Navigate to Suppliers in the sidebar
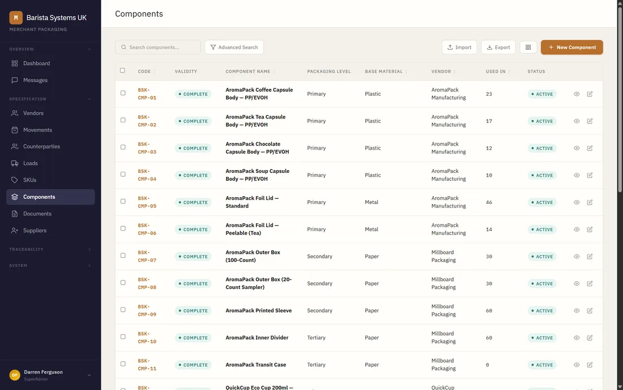 coord(50,231)
